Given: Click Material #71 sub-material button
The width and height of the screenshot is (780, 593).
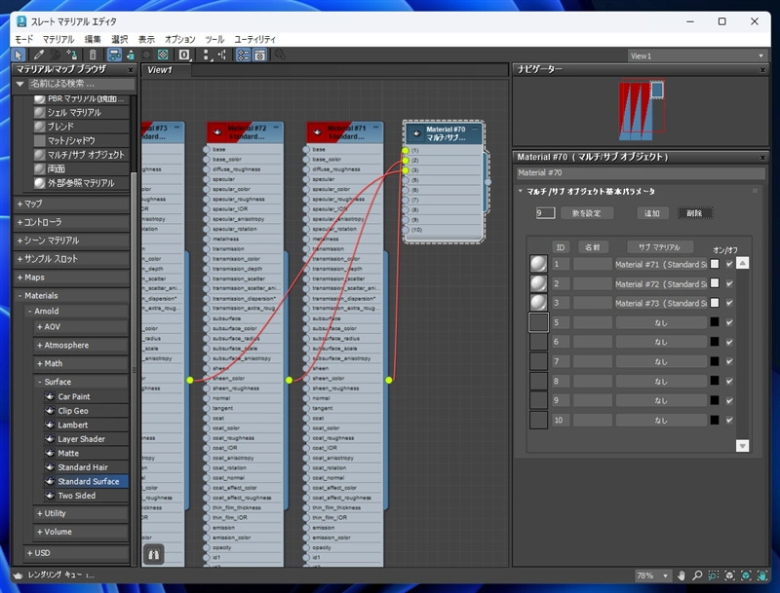Looking at the screenshot, I should [x=661, y=264].
